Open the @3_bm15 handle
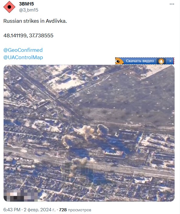Viewport: 180px width, 214px height. [x=29, y=10]
